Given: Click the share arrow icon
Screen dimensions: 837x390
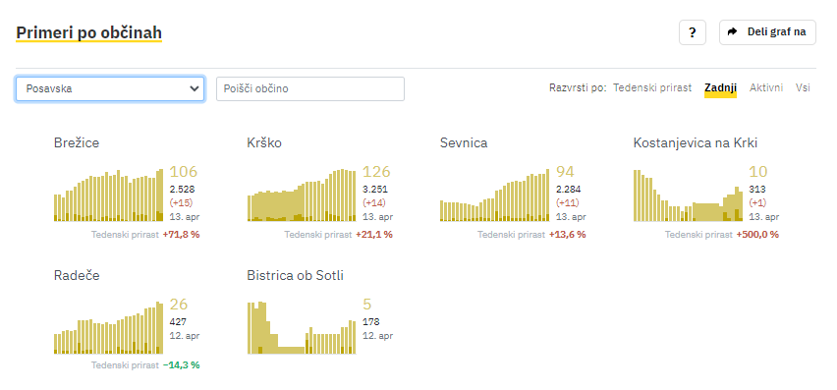Looking at the screenshot, I should click(733, 32).
